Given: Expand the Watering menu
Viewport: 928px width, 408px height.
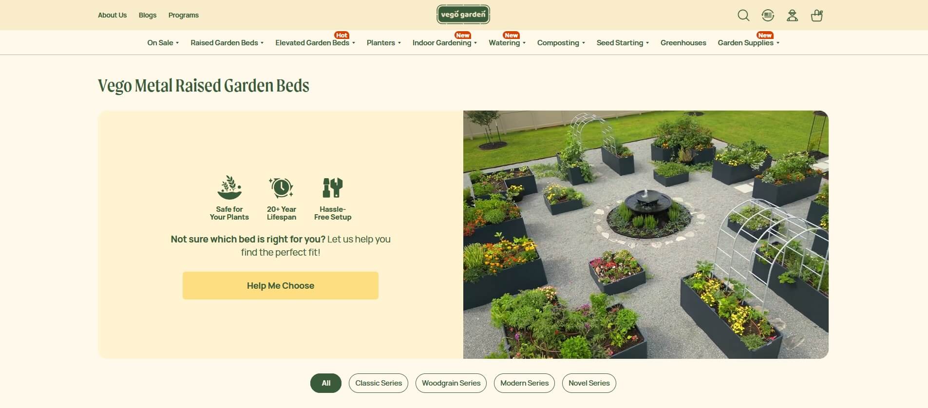Looking at the screenshot, I should point(507,43).
